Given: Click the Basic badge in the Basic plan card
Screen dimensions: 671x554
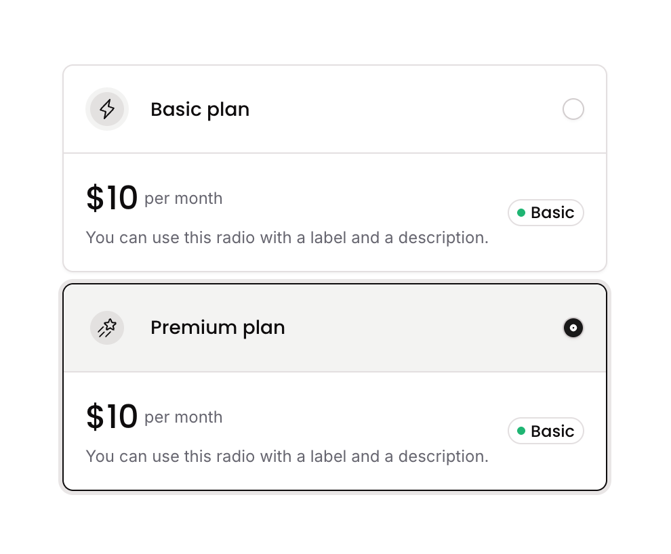Looking at the screenshot, I should point(546,213).
